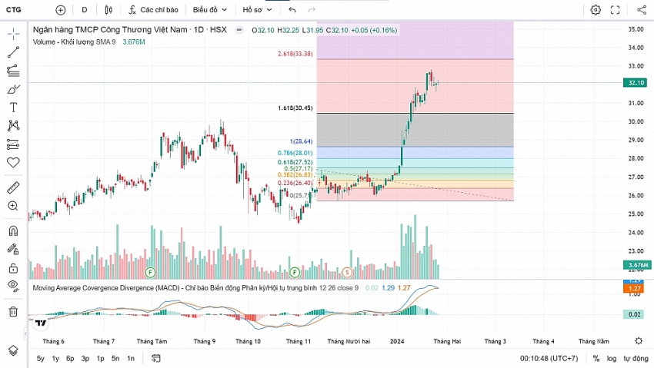The width and height of the screenshot is (654, 368).
Task: Click the MACD indicator legend title
Action: [x=195, y=288]
